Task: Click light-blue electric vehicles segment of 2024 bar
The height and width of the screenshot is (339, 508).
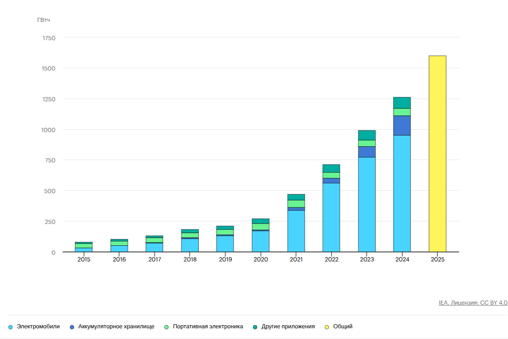Action: point(402,194)
